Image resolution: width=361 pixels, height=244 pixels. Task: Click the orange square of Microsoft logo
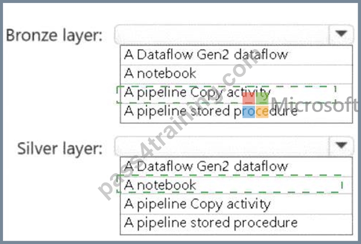click(x=262, y=112)
